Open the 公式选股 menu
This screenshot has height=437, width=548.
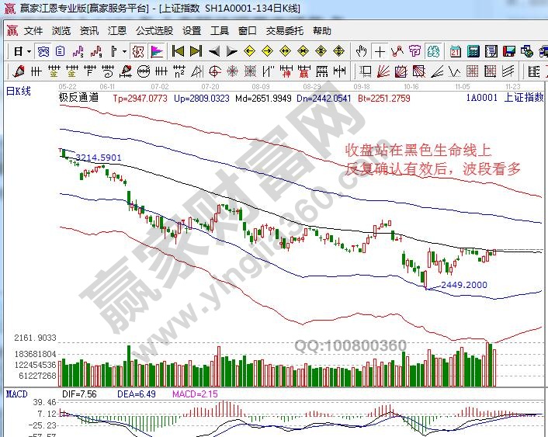(154, 31)
